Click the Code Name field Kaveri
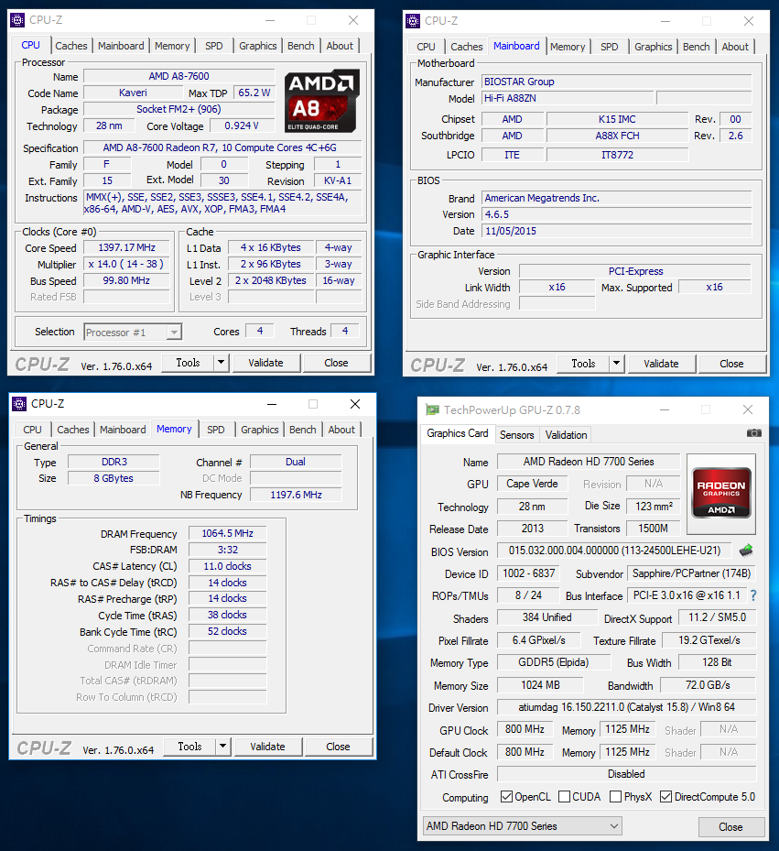Image resolution: width=779 pixels, height=851 pixels. (133, 93)
